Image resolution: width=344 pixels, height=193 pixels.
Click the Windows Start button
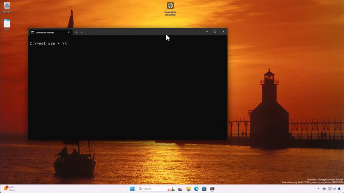pos(132,189)
